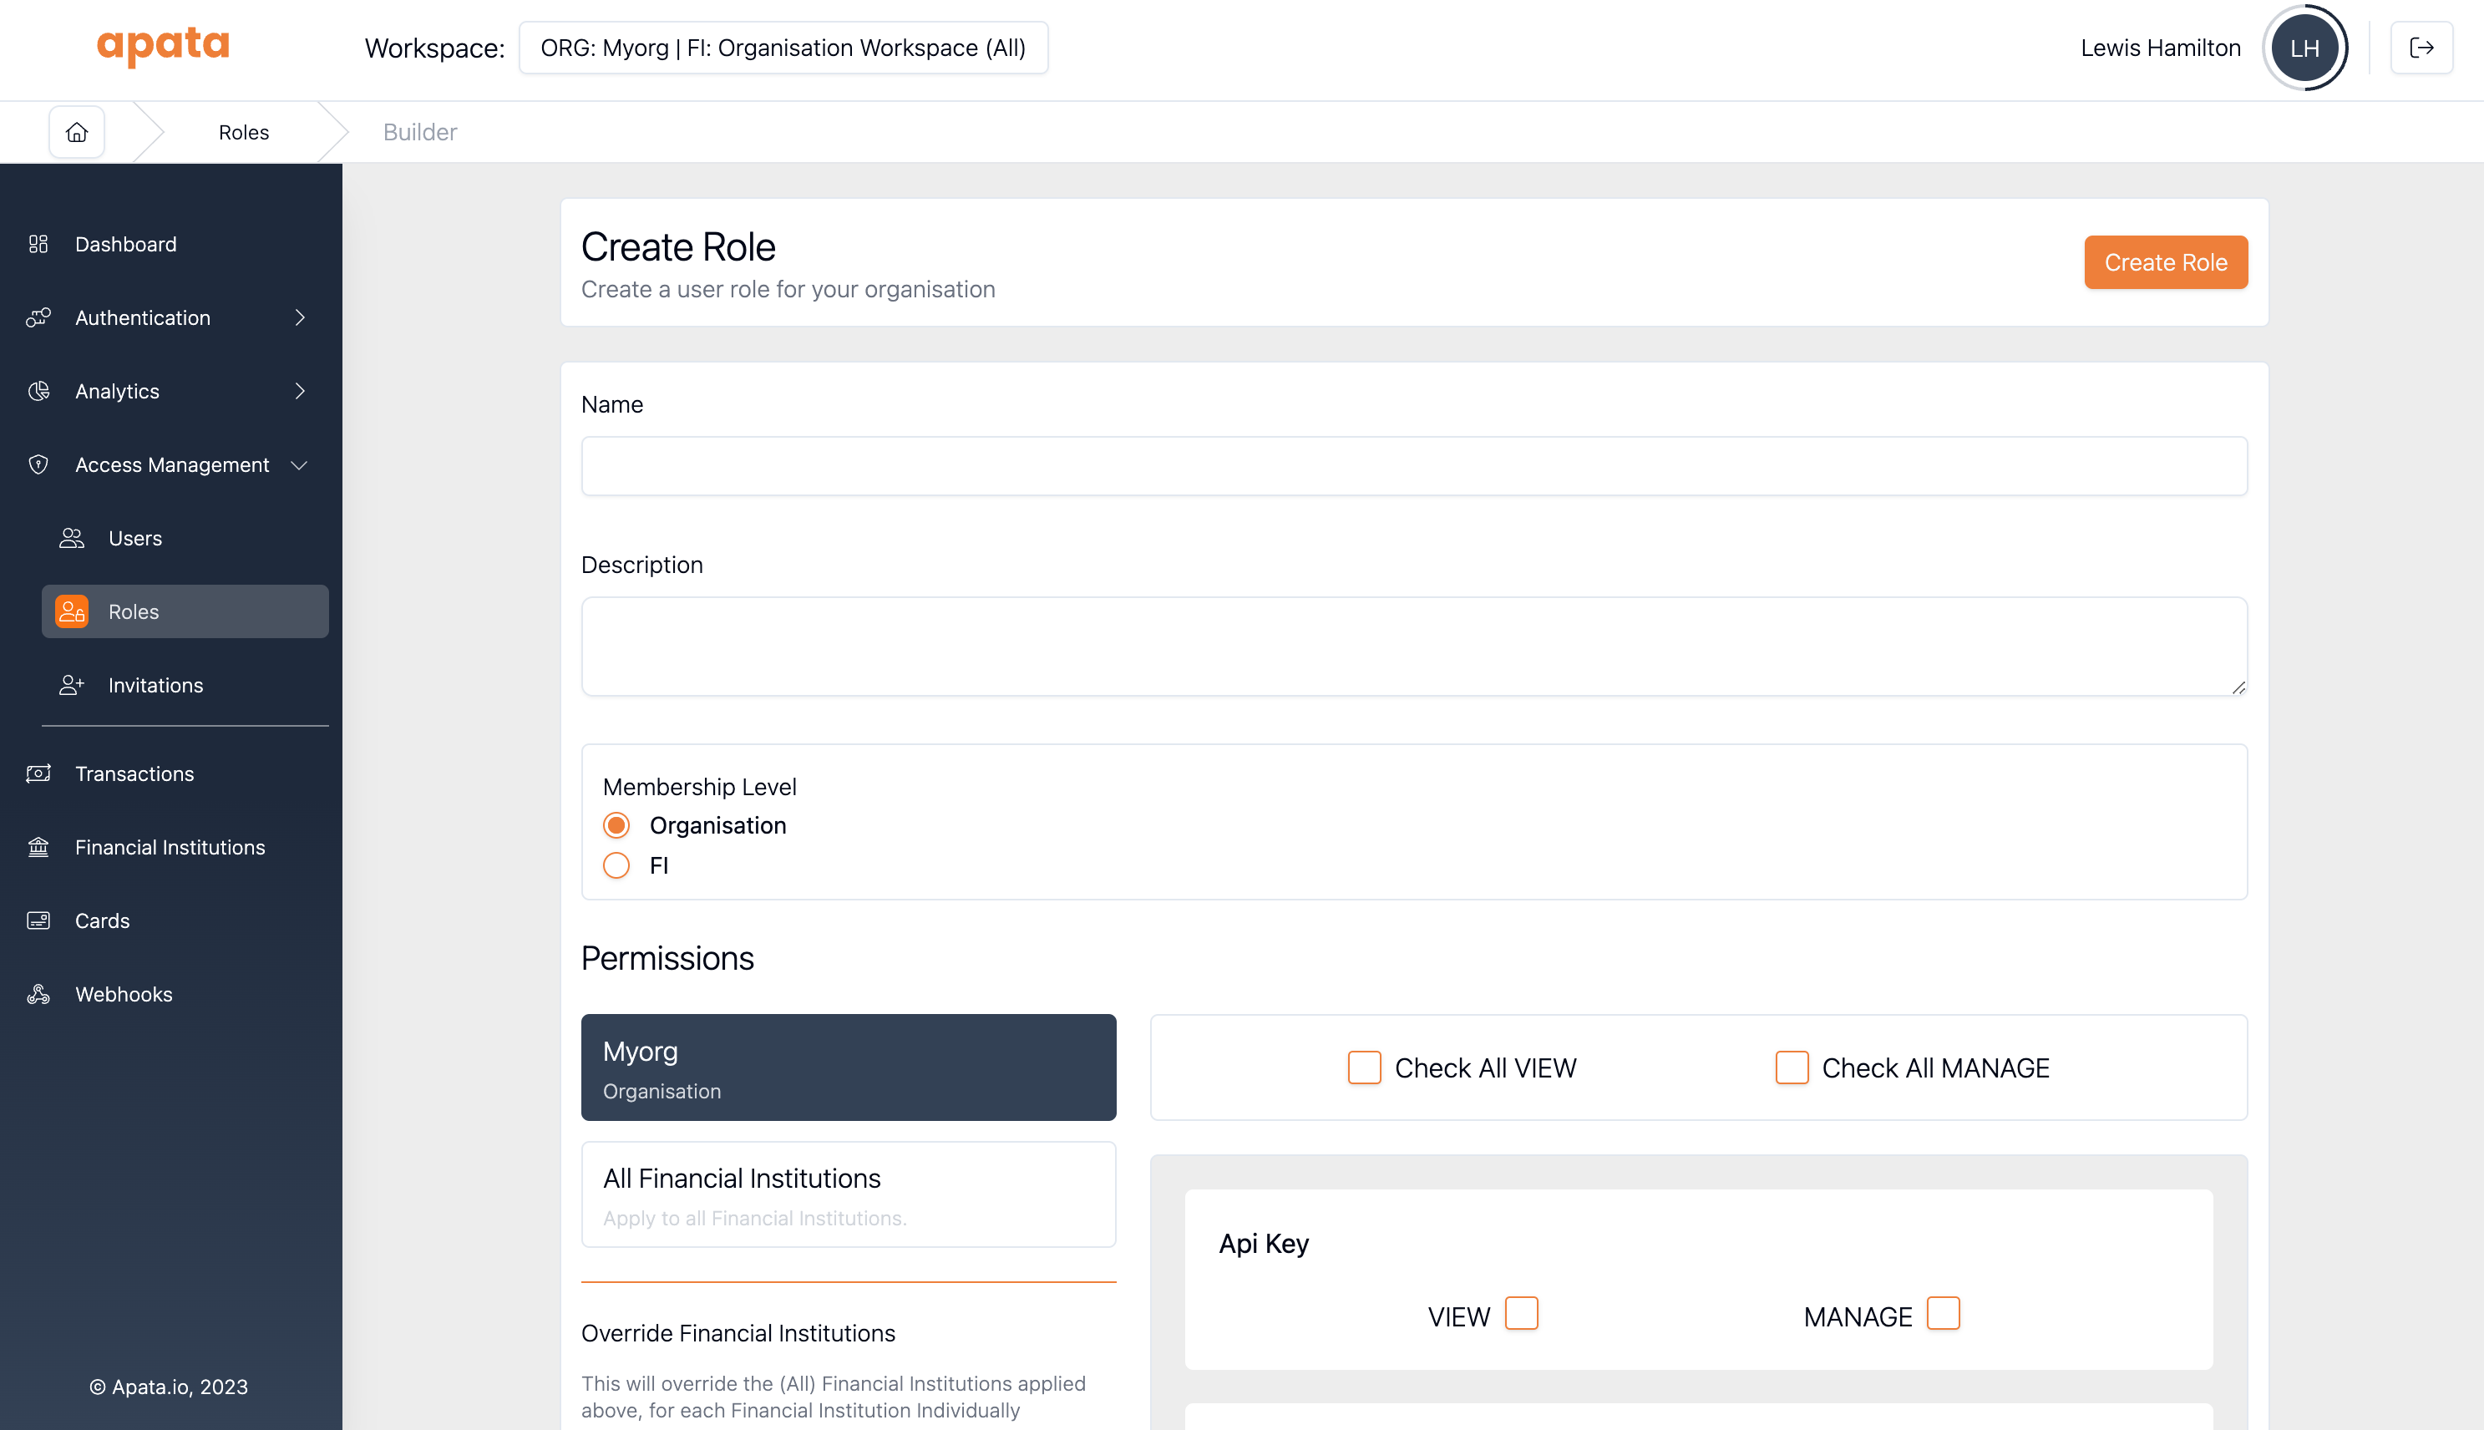The height and width of the screenshot is (1430, 2484).
Task: Click the Cards sidebar icon
Action: (x=38, y=920)
